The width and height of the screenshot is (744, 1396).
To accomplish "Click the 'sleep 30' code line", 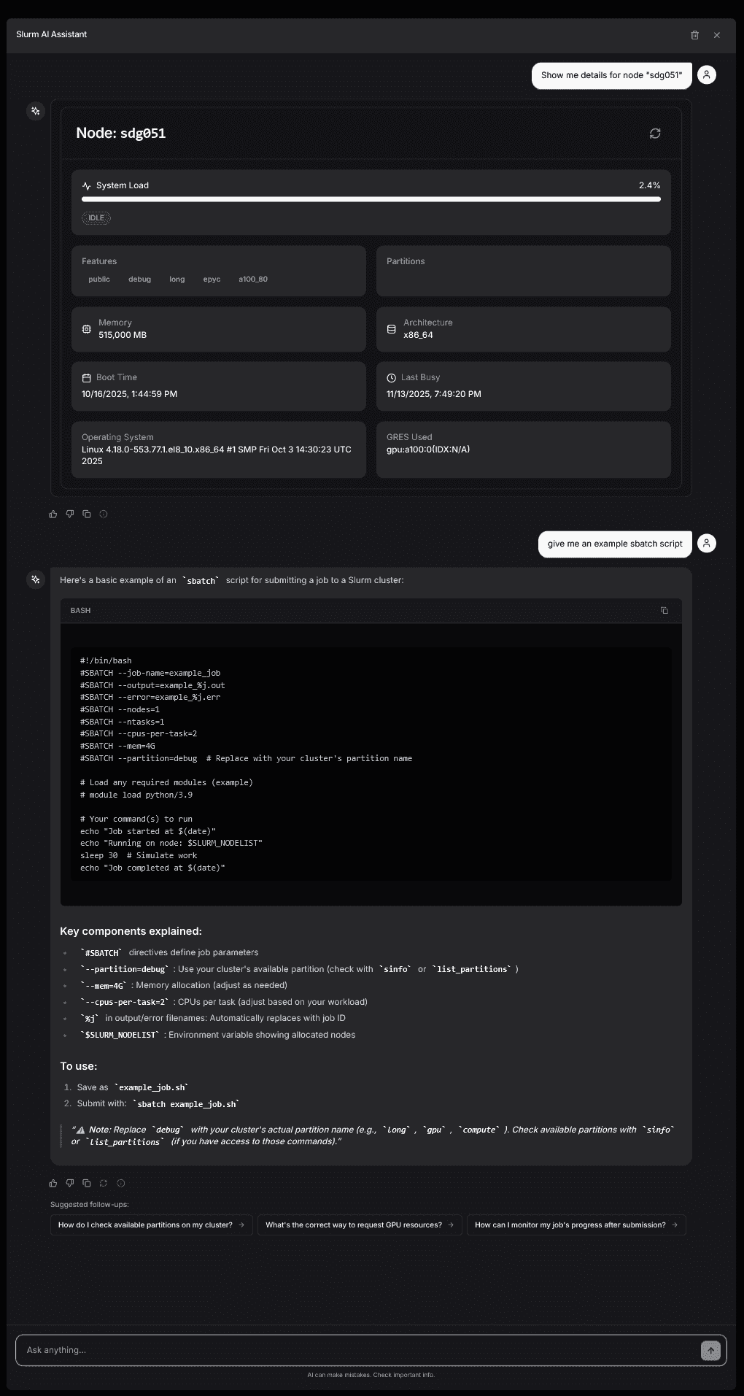I will pyautogui.click(x=139, y=855).
